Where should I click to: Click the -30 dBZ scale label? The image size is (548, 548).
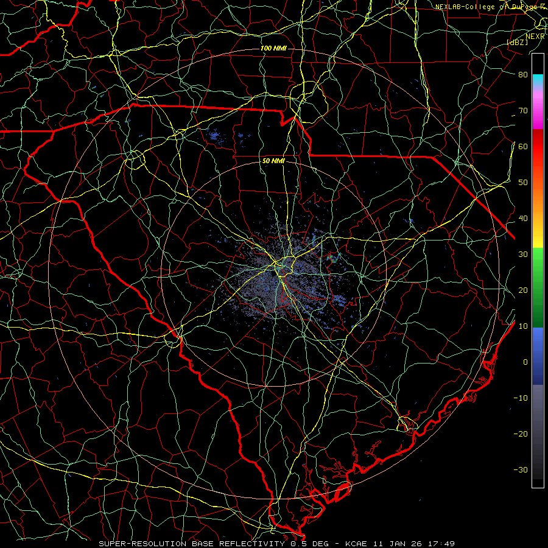(521, 469)
